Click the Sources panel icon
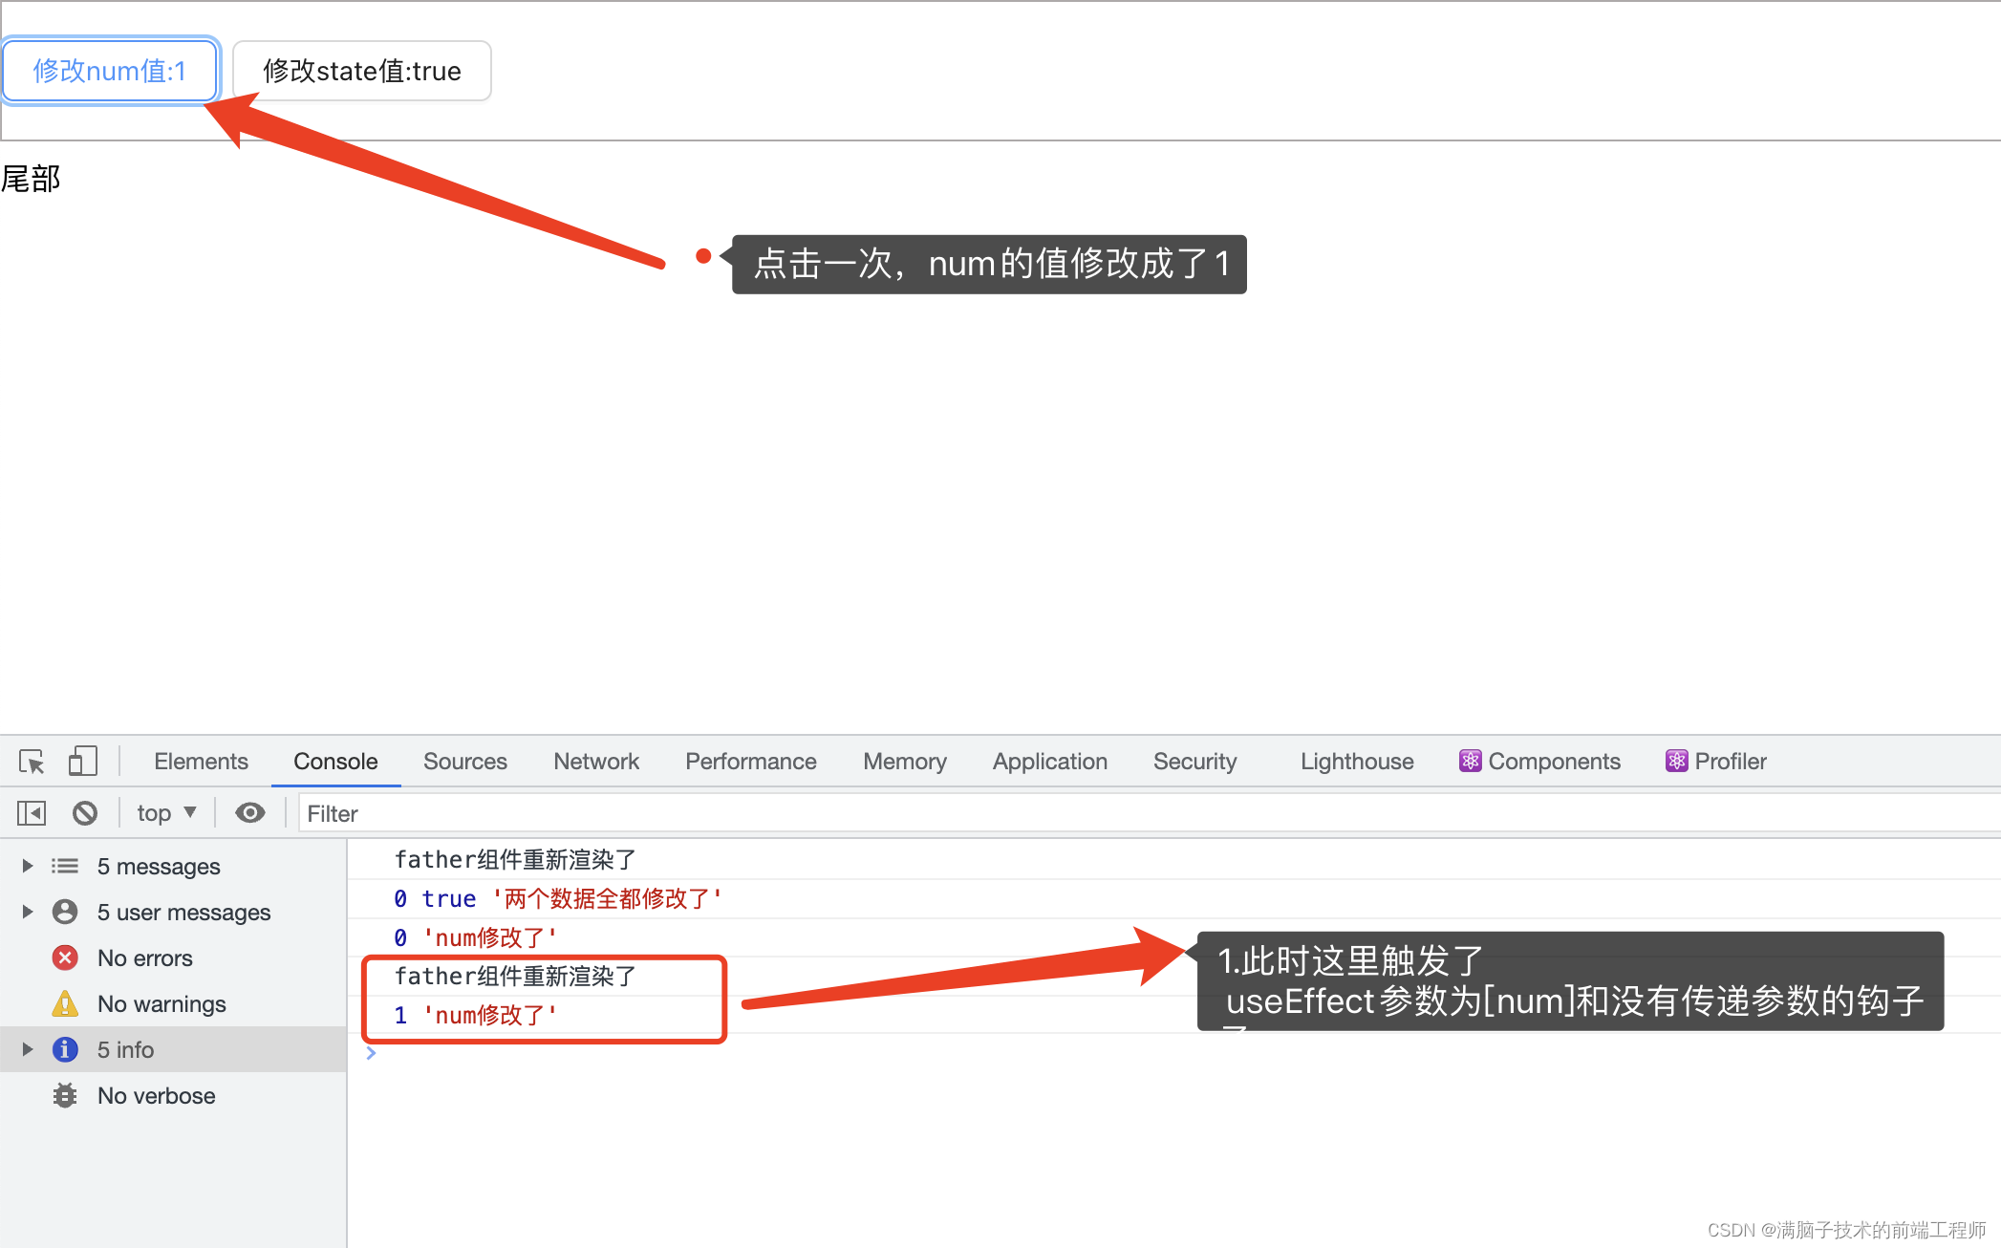2001x1248 pixels. (463, 759)
